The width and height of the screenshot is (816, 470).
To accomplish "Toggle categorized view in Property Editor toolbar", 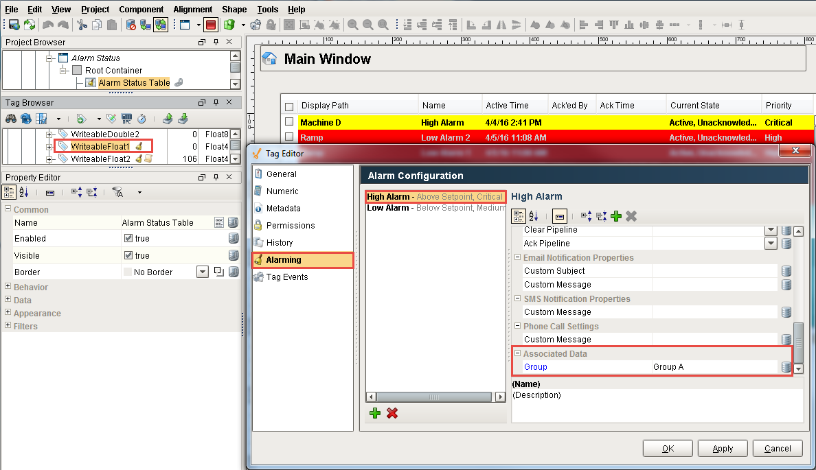I will point(9,192).
